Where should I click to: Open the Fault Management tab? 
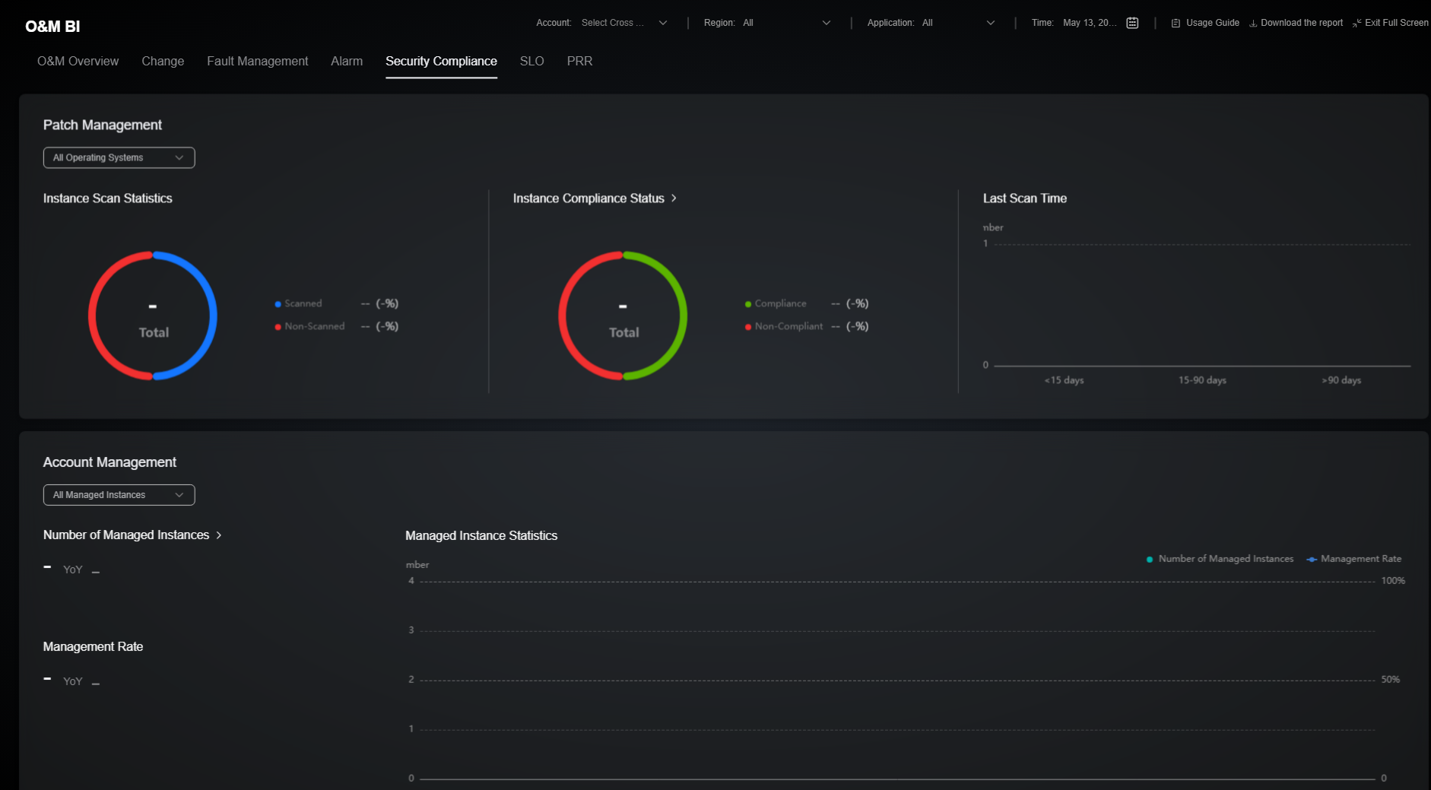(258, 61)
